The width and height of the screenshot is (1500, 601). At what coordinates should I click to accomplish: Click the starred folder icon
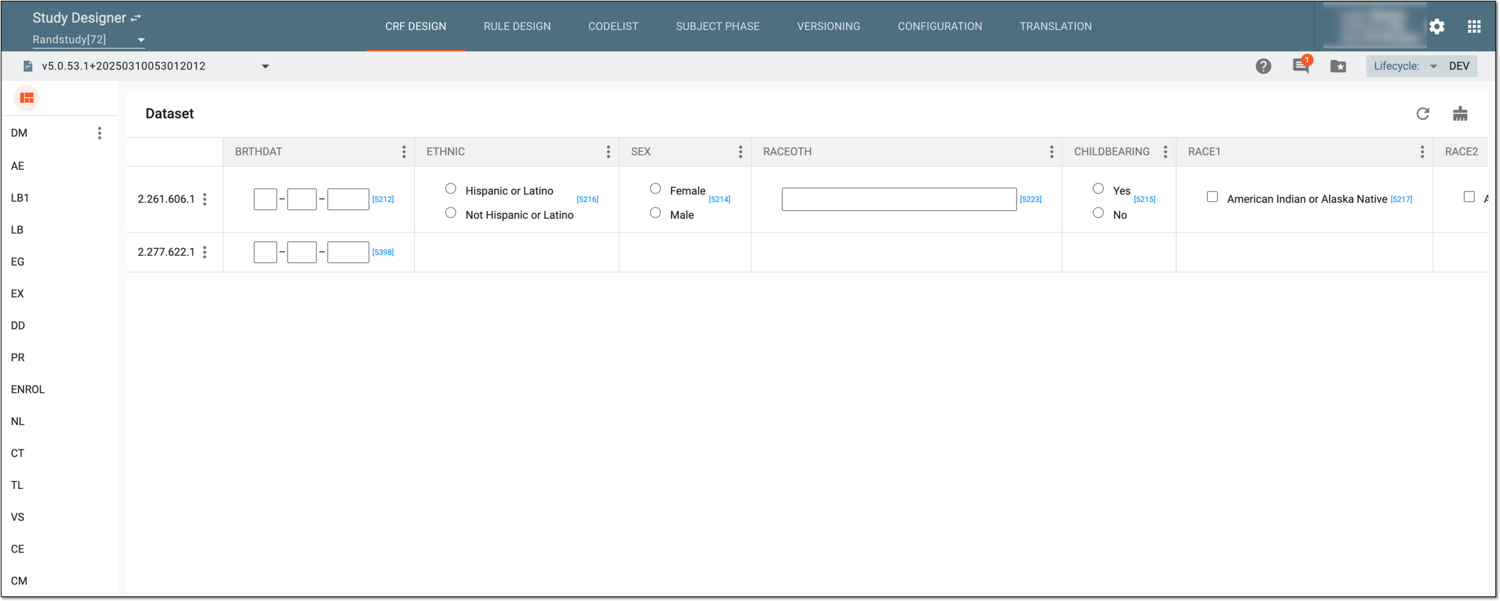1339,66
